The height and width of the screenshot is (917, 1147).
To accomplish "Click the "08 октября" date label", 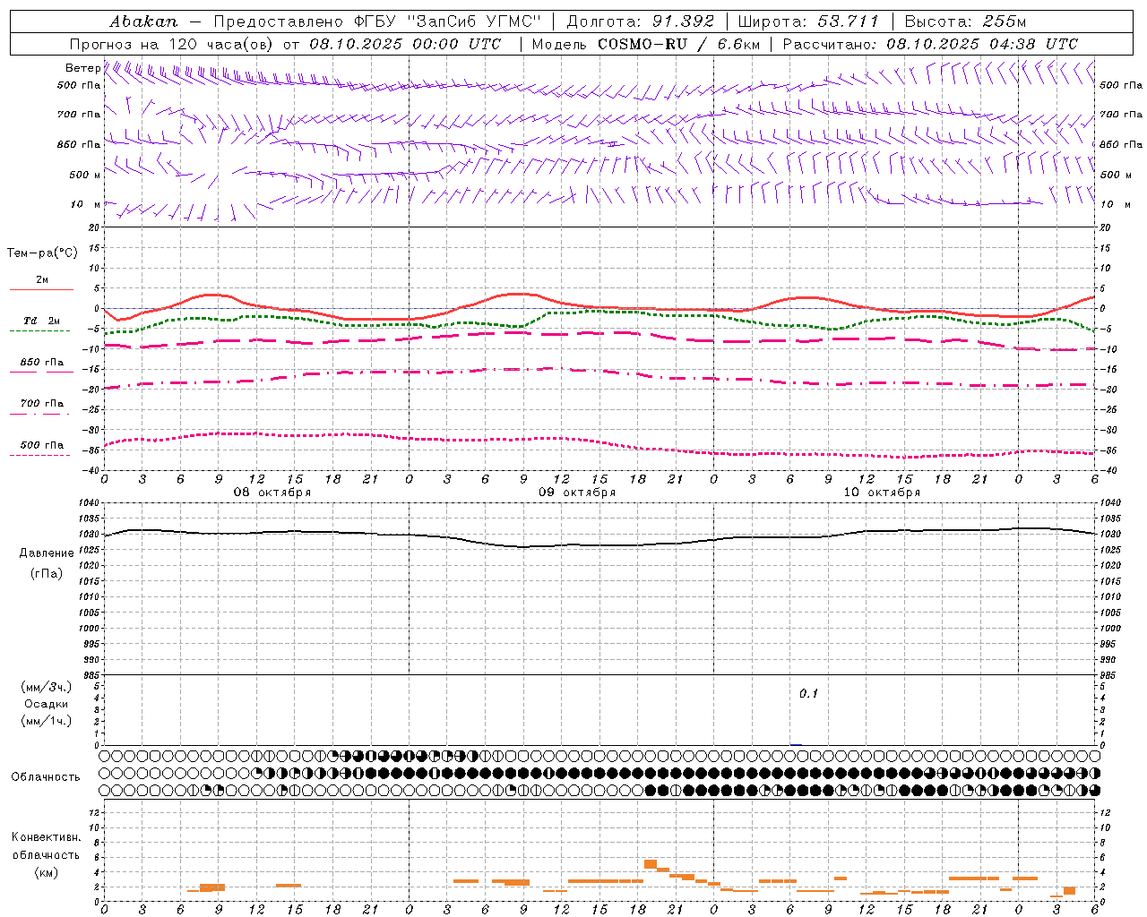I will (x=272, y=493).
